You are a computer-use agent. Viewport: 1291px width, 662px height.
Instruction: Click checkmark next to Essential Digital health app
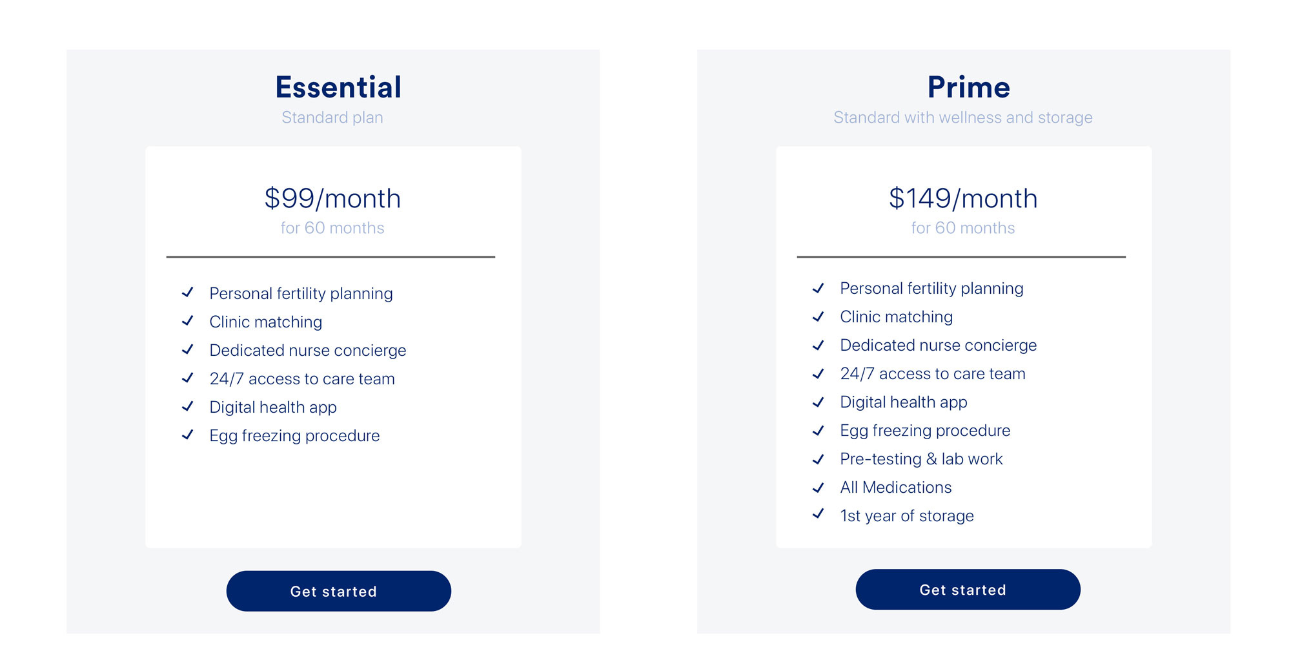pos(188,406)
